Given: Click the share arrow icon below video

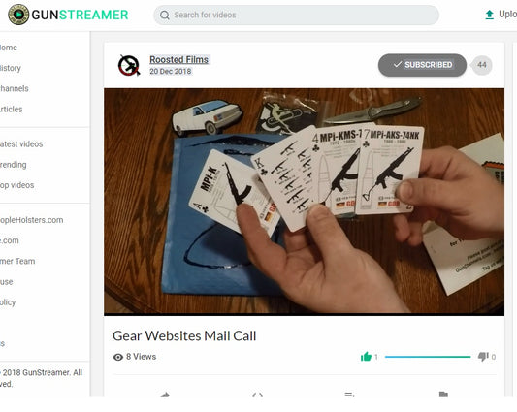Looking at the screenshot, I should (x=165, y=395).
